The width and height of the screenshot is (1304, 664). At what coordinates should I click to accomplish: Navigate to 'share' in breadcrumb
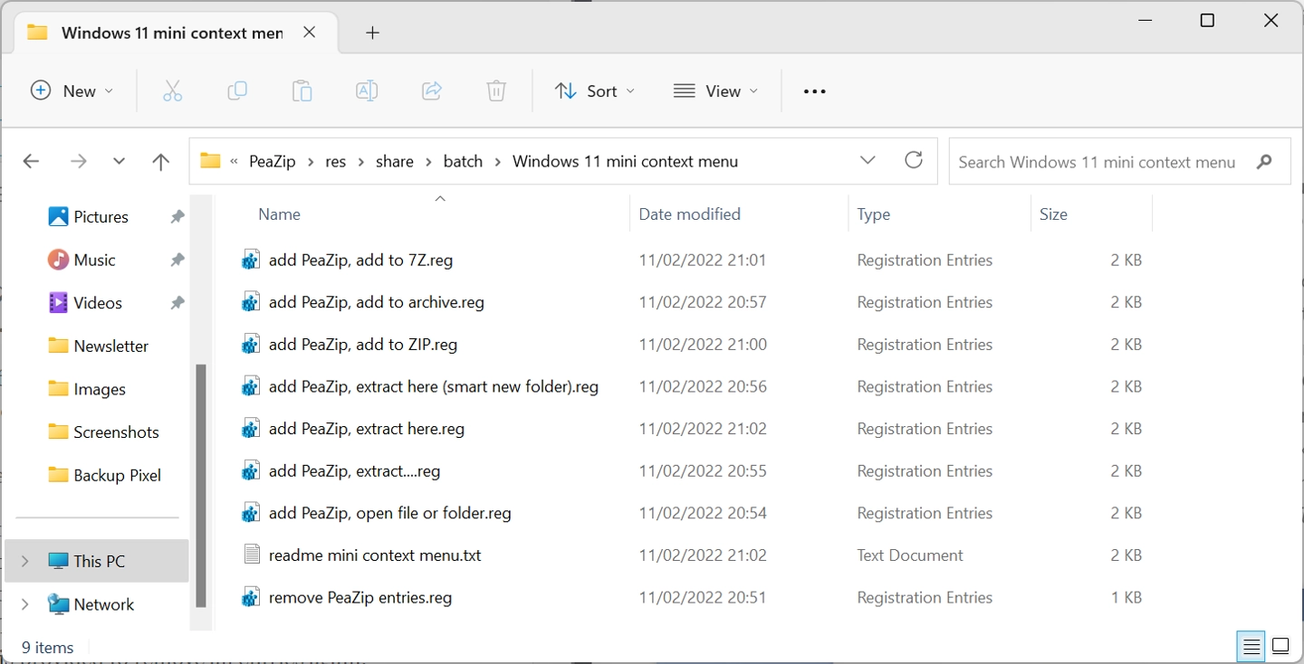[395, 162]
